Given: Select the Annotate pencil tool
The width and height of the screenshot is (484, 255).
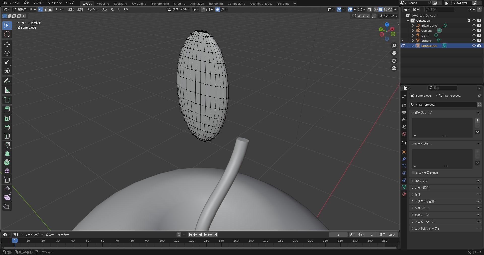Looking at the screenshot, I should pos(7,81).
